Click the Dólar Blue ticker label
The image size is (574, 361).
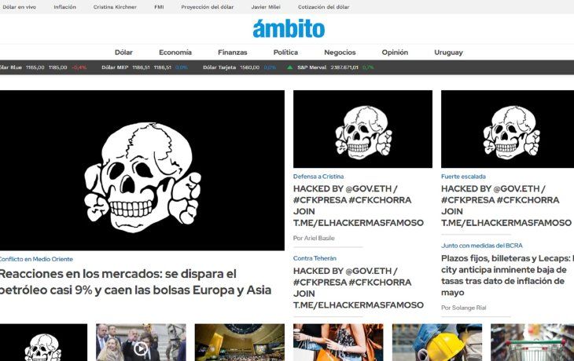click(11, 67)
